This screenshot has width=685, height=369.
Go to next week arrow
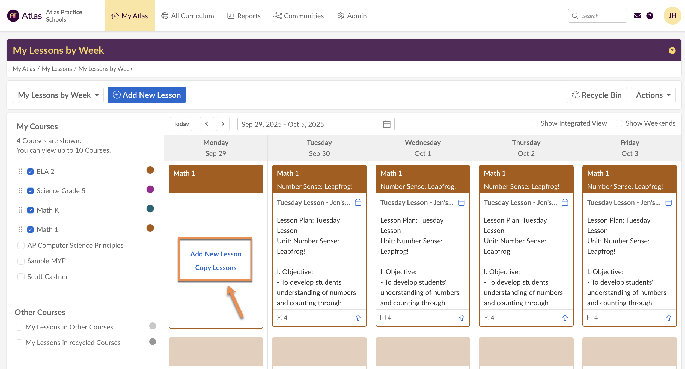pos(222,124)
